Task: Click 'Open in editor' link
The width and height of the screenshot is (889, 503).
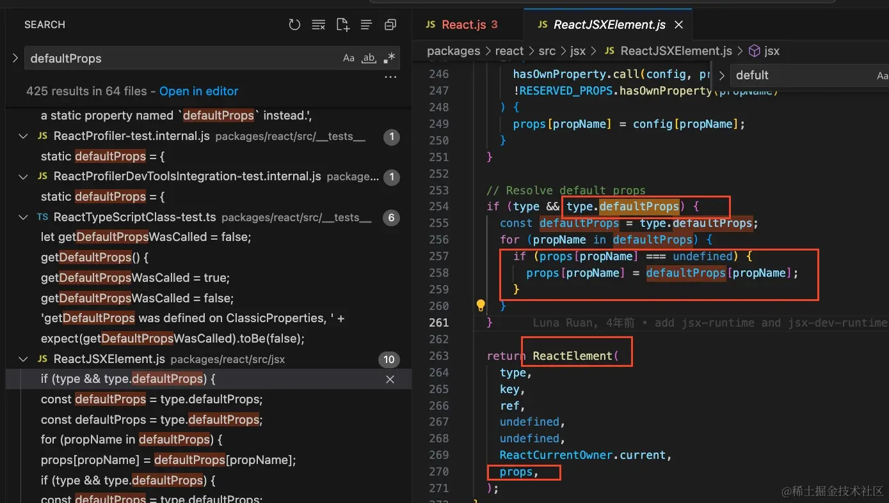Action: 198,91
